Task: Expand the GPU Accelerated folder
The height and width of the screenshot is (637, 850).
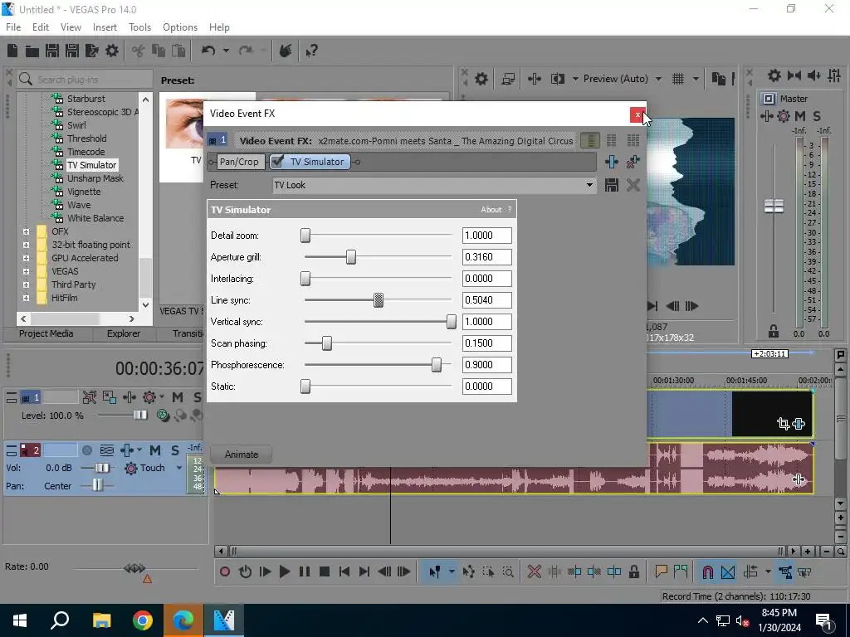Action: pos(26,259)
